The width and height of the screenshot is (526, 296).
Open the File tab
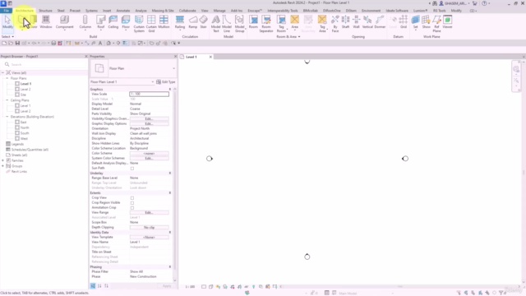tap(6, 11)
